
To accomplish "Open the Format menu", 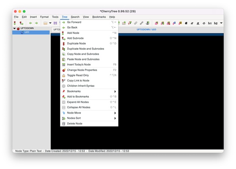I will click(44, 17).
